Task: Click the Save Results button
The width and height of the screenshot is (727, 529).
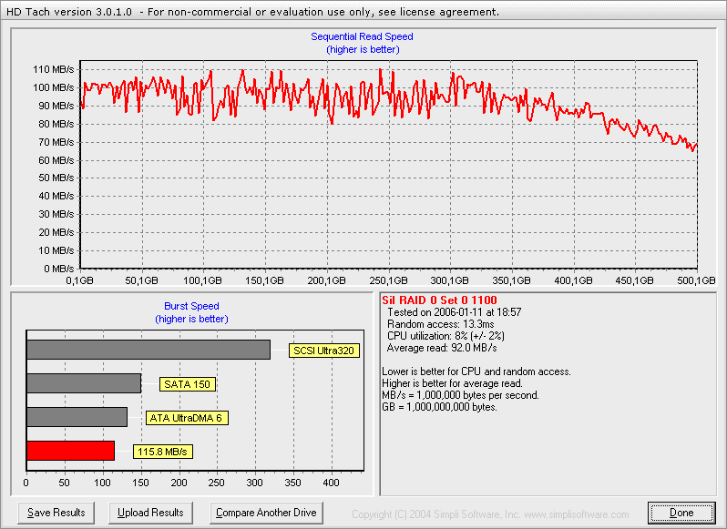Action: [56, 513]
